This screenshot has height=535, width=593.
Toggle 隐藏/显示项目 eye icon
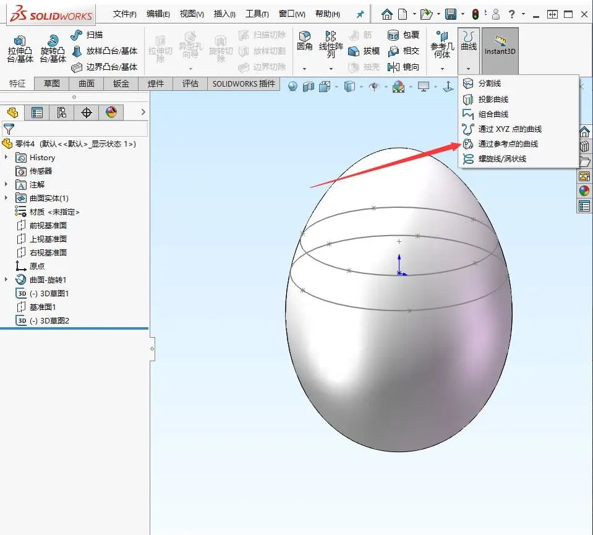[x=375, y=87]
